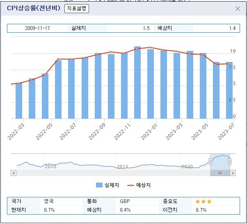This screenshot has height=224, width=247.
Task: Click the CPI상승률(전년비) title
Action: point(34,8)
